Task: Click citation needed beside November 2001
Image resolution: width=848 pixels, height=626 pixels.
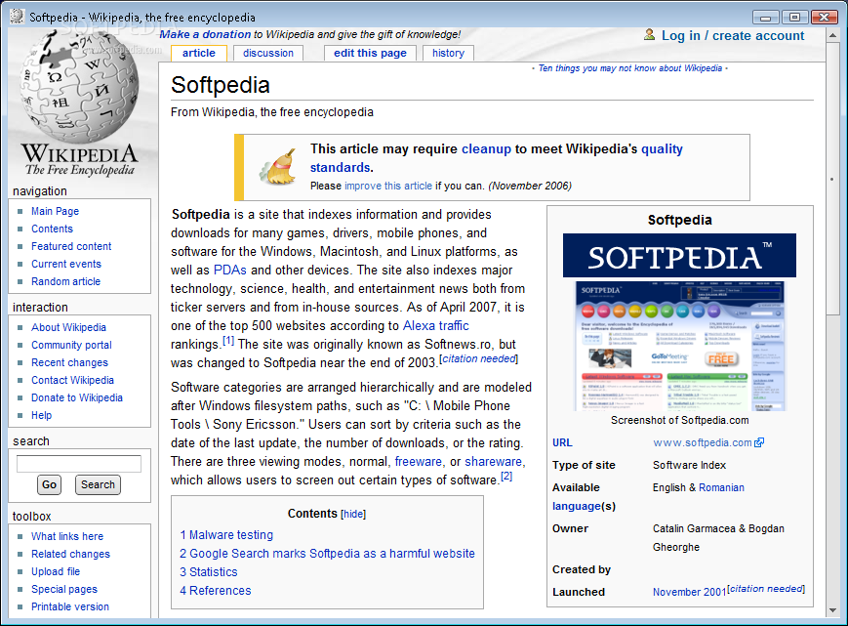Action: tap(766, 589)
